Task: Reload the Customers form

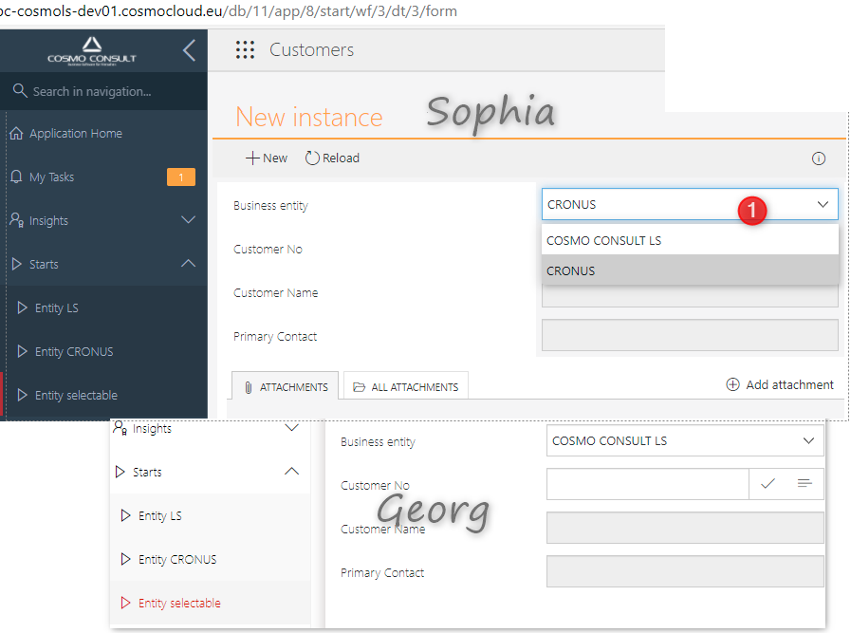Action: pos(332,158)
